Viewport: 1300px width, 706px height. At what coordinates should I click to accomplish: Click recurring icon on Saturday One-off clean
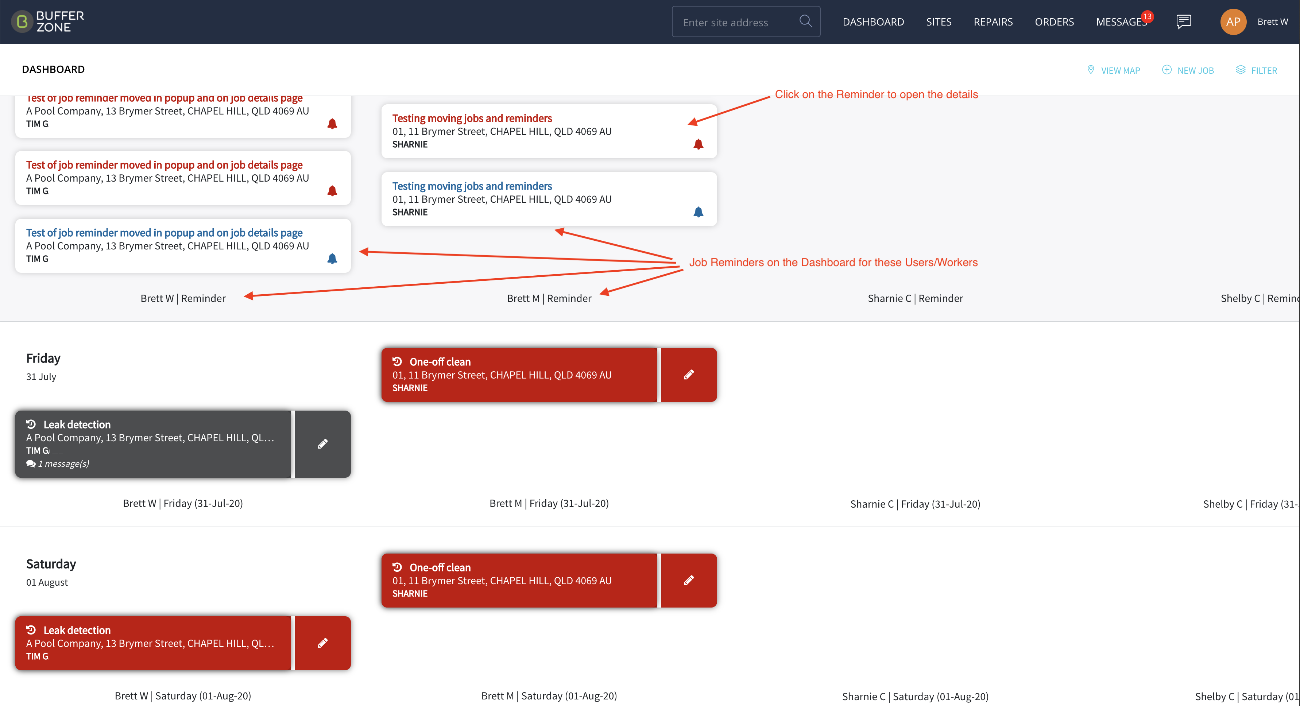[397, 567]
